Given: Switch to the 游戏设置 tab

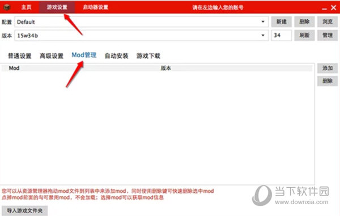Looking at the screenshot, I should click(57, 7).
